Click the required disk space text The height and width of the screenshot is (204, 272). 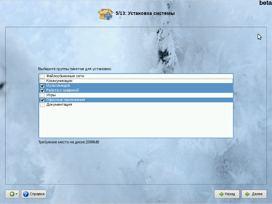69,142
